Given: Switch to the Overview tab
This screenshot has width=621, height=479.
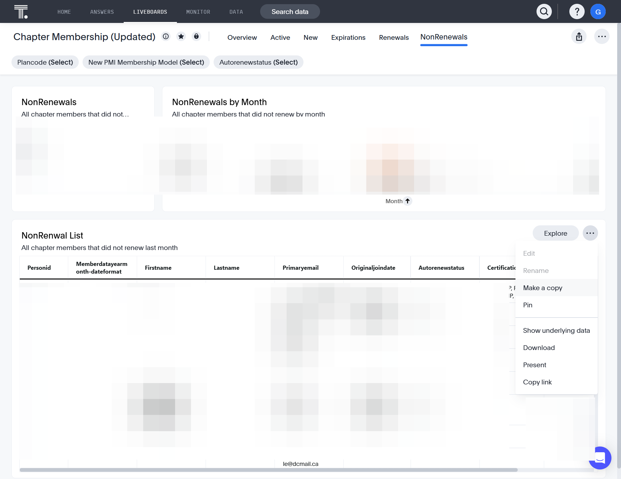Looking at the screenshot, I should [242, 37].
